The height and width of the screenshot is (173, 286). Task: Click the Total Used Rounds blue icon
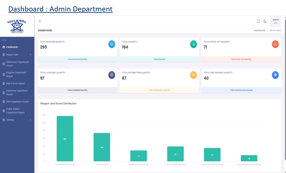[x=275, y=75]
